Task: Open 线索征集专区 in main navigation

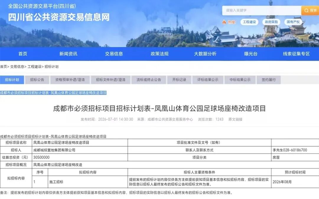Action: (x=296, y=54)
